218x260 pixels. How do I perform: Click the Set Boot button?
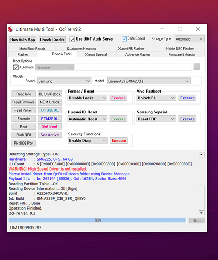(x=50, y=126)
